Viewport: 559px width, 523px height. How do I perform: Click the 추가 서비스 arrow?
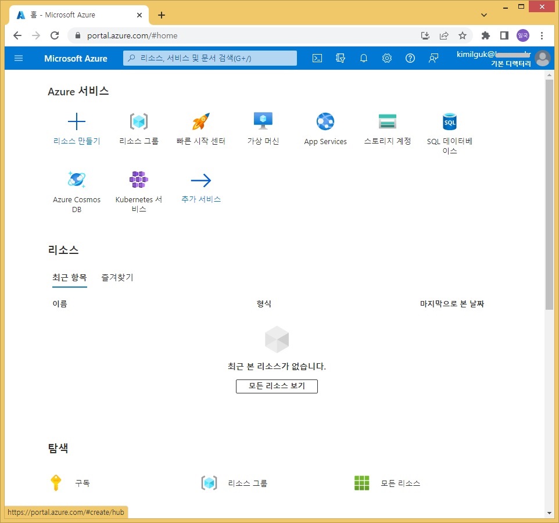pyautogui.click(x=200, y=180)
